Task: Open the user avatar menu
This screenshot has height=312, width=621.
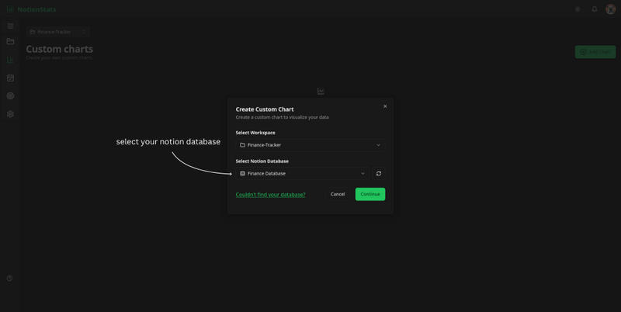Action: 611,9
